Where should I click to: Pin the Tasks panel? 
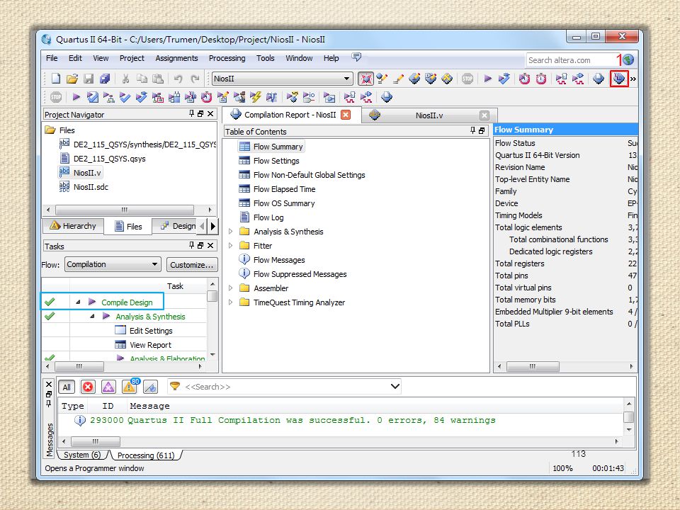pyautogui.click(x=192, y=246)
